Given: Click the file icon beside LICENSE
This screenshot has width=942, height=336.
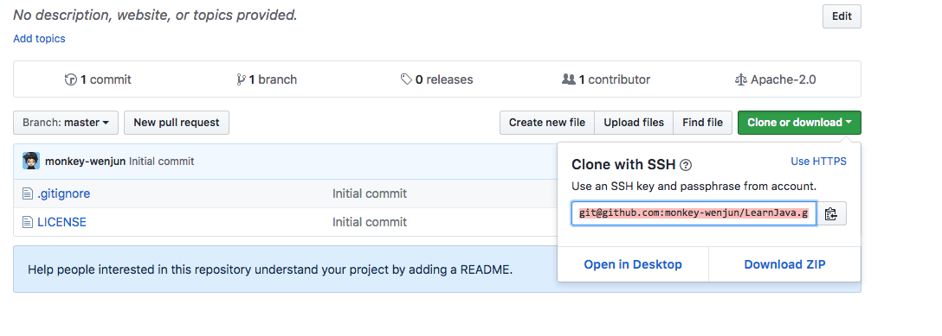Looking at the screenshot, I should [x=27, y=222].
